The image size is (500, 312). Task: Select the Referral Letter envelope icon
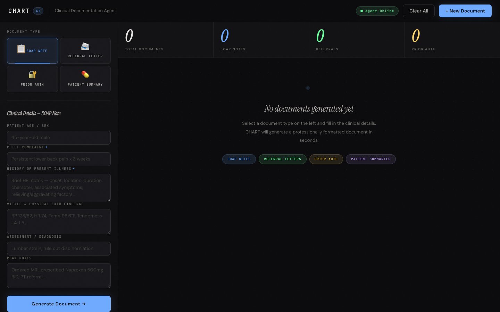(x=85, y=46)
